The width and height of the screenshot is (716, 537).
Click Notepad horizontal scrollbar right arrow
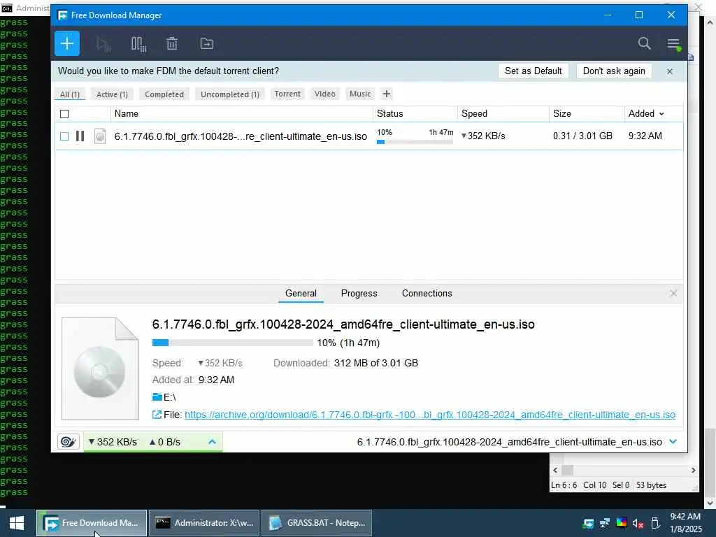(693, 471)
